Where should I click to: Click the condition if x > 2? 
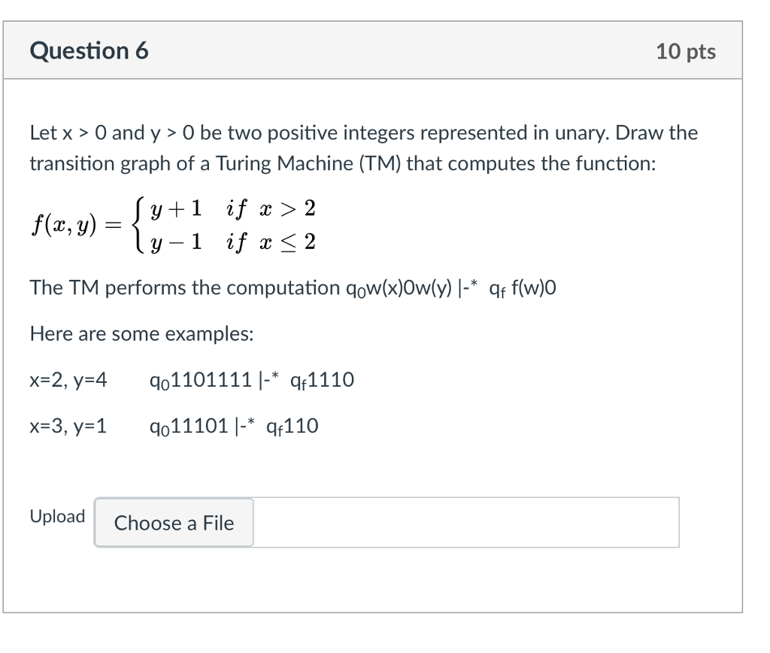coord(269,209)
